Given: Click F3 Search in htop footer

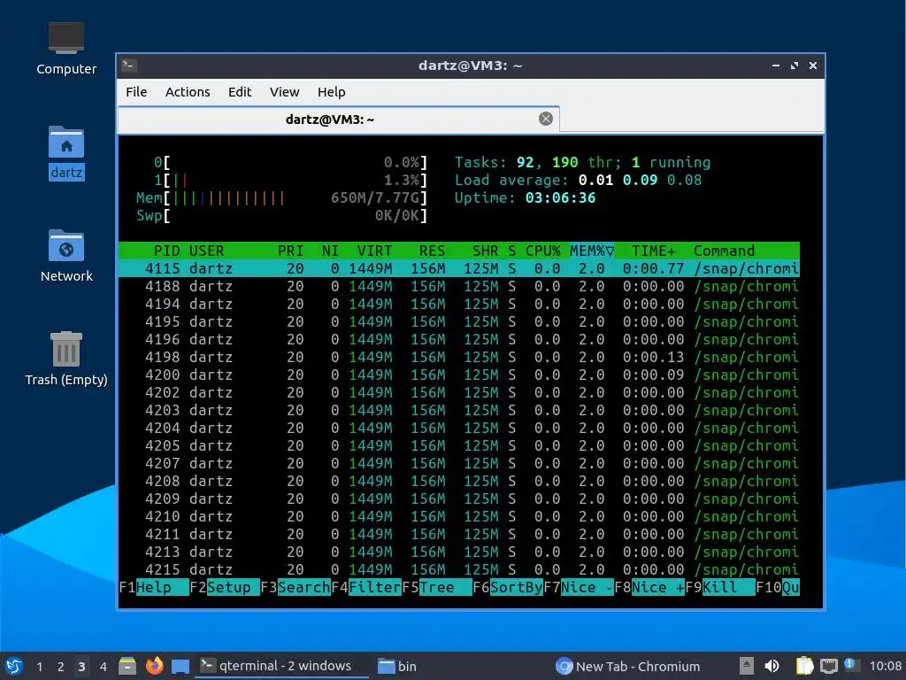Looking at the screenshot, I should pos(296,588).
